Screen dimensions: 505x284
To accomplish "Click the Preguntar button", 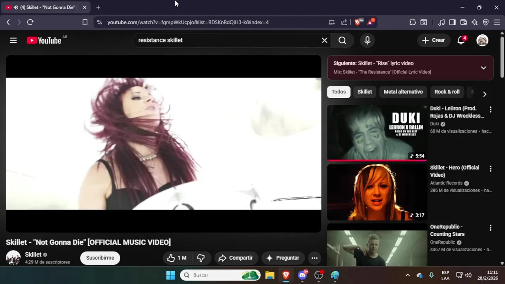I will 283,258.
